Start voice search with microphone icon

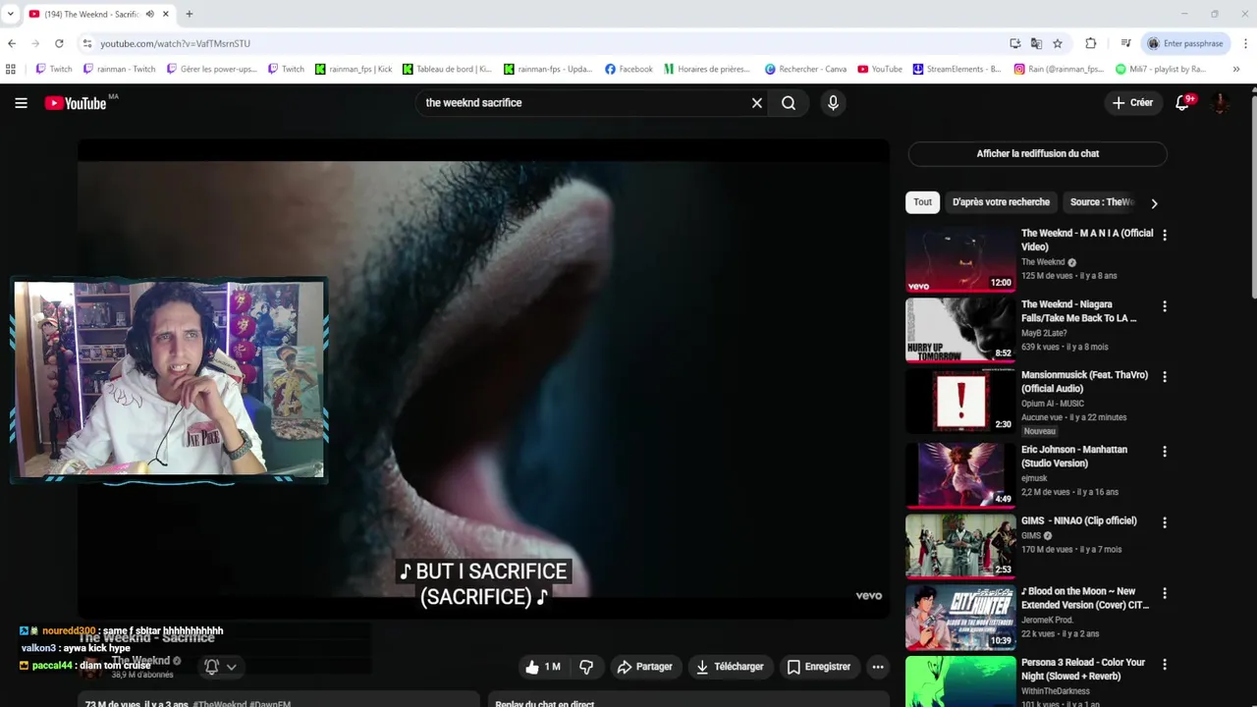click(833, 103)
